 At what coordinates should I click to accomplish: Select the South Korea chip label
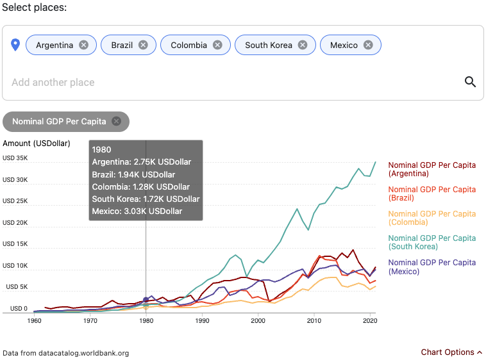click(x=268, y=45)
